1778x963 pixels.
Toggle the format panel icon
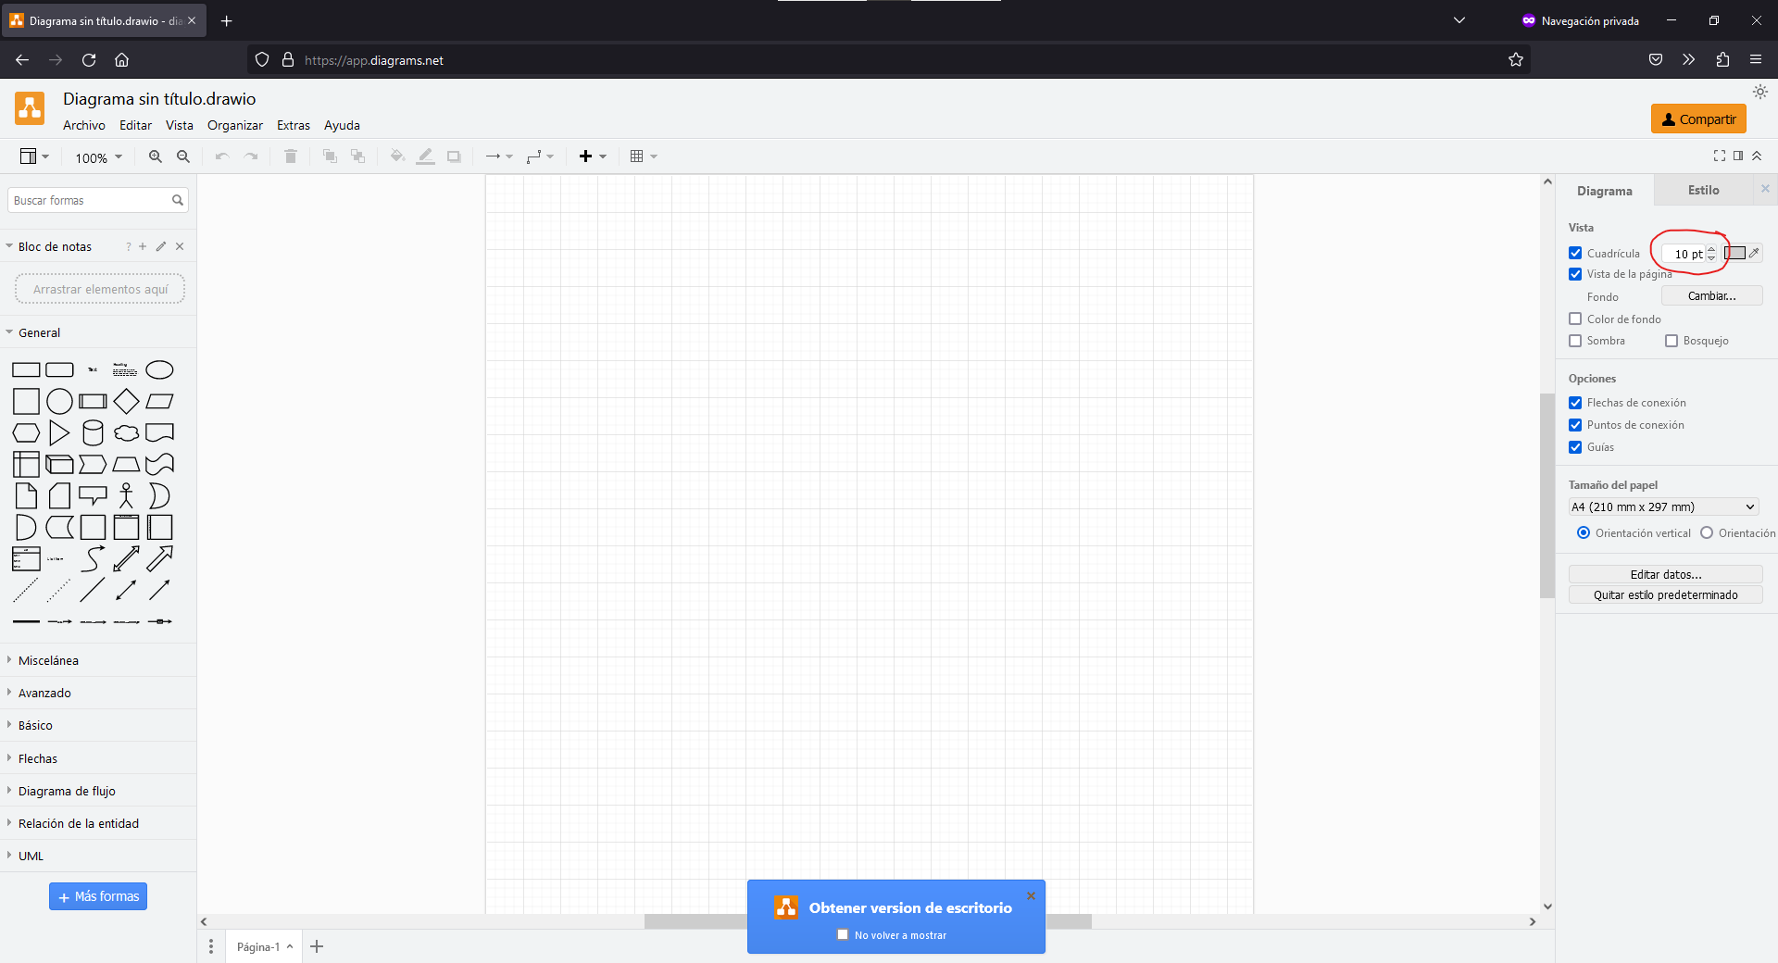[1738, 156]
